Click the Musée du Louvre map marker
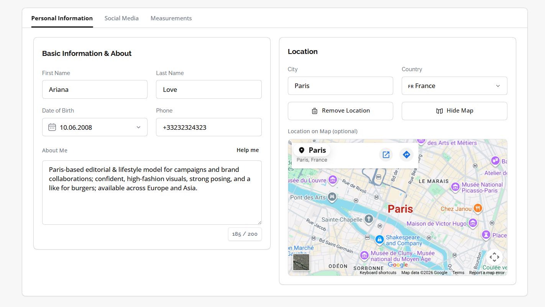545x307 pixels. (333, 180)
